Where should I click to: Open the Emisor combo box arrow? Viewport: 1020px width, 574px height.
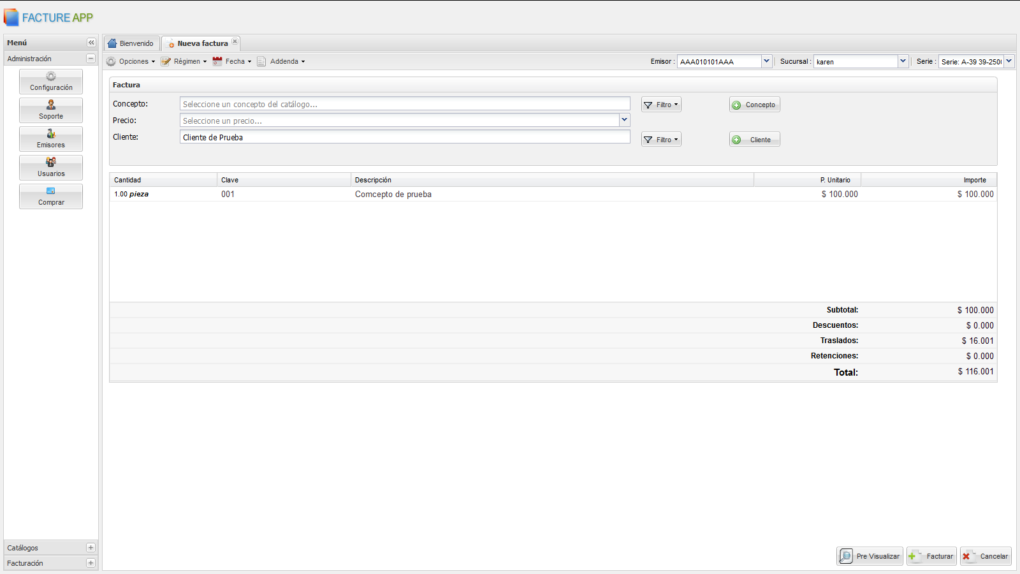click(x=766, y=61)
